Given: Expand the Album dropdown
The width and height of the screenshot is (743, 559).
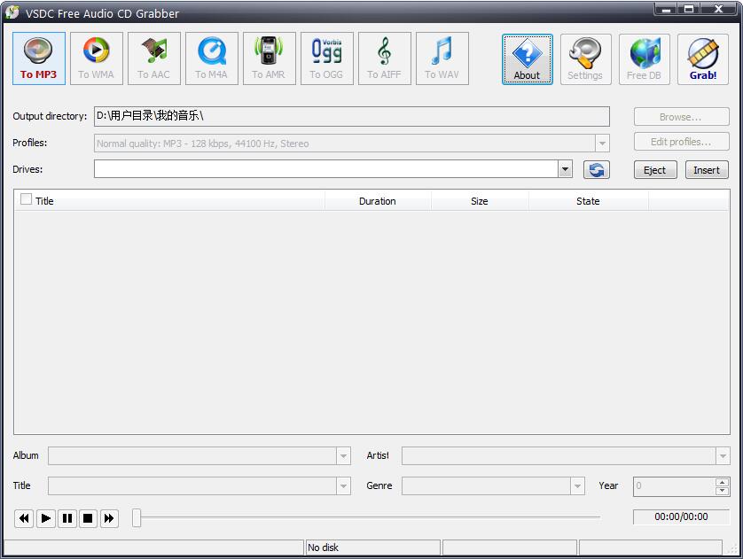Looking at the screenshot, I should tap(343, 456).
